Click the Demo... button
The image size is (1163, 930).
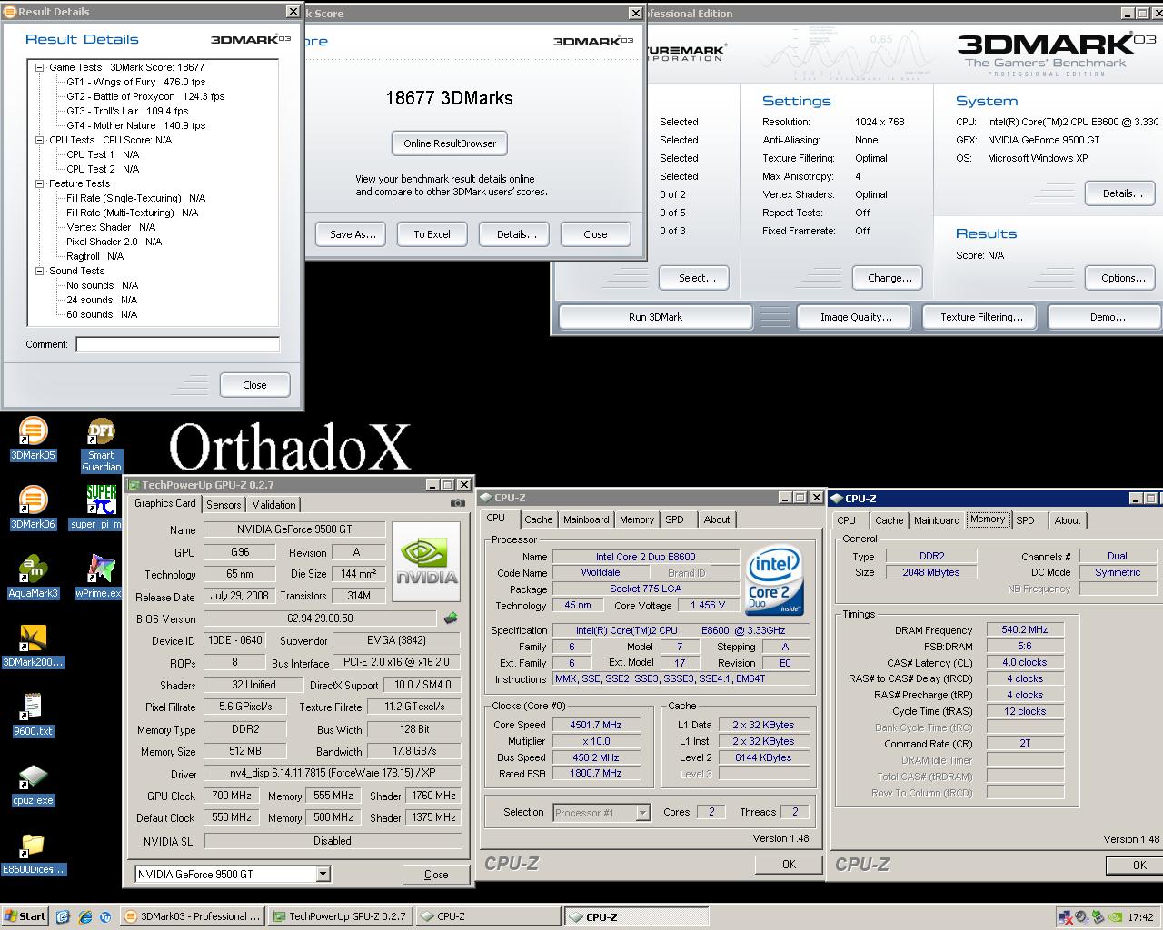[x=1107, y=317]
